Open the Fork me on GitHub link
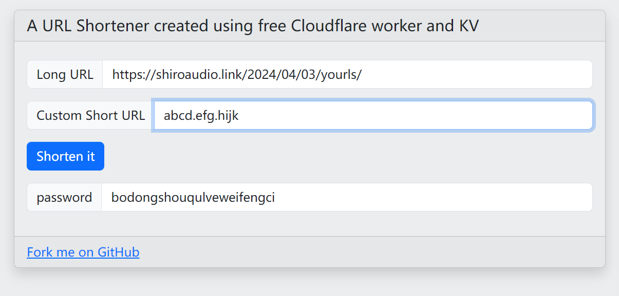 click(83, 252)
